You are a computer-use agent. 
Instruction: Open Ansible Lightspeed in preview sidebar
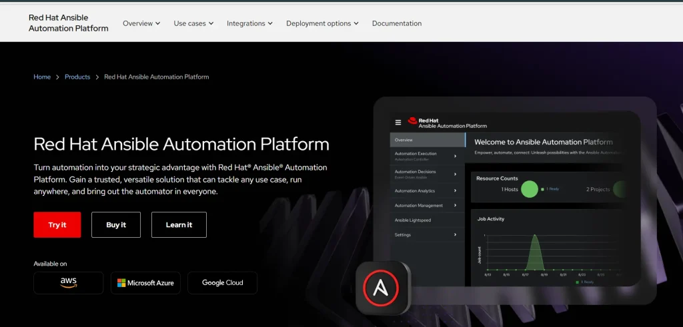click(428, 220)
